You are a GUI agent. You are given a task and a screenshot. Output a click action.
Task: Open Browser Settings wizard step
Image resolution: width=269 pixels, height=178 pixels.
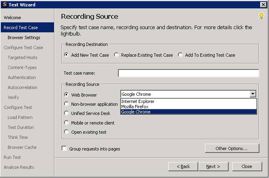(24, 38)
